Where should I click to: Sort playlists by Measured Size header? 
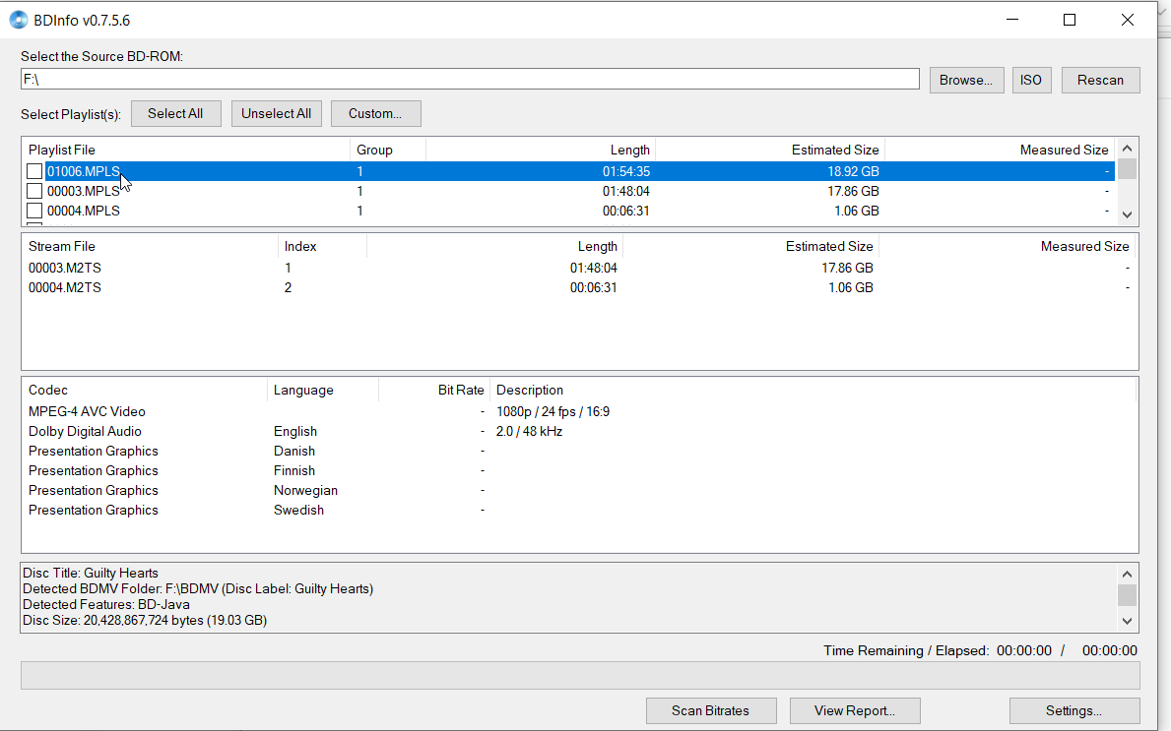[x=1000, y=150]
